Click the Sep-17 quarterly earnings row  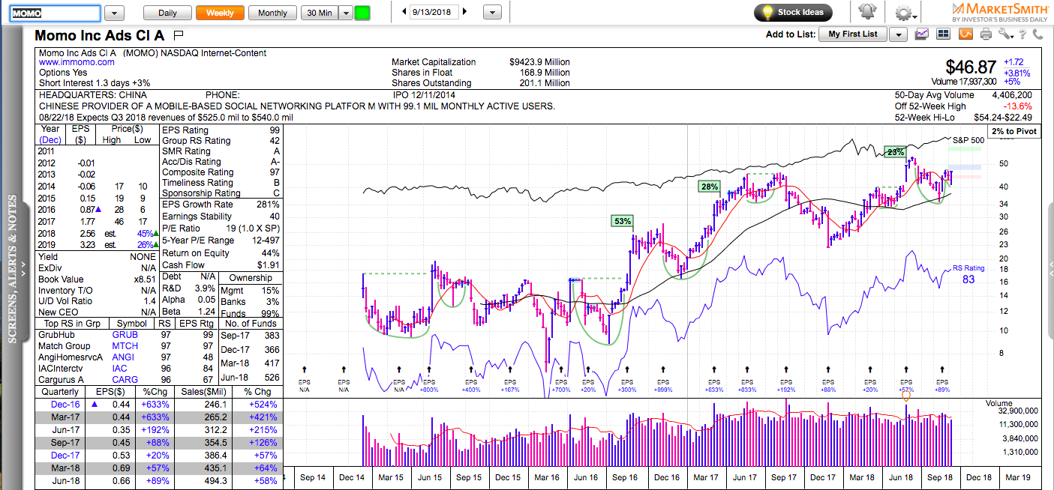coord(160,442)
